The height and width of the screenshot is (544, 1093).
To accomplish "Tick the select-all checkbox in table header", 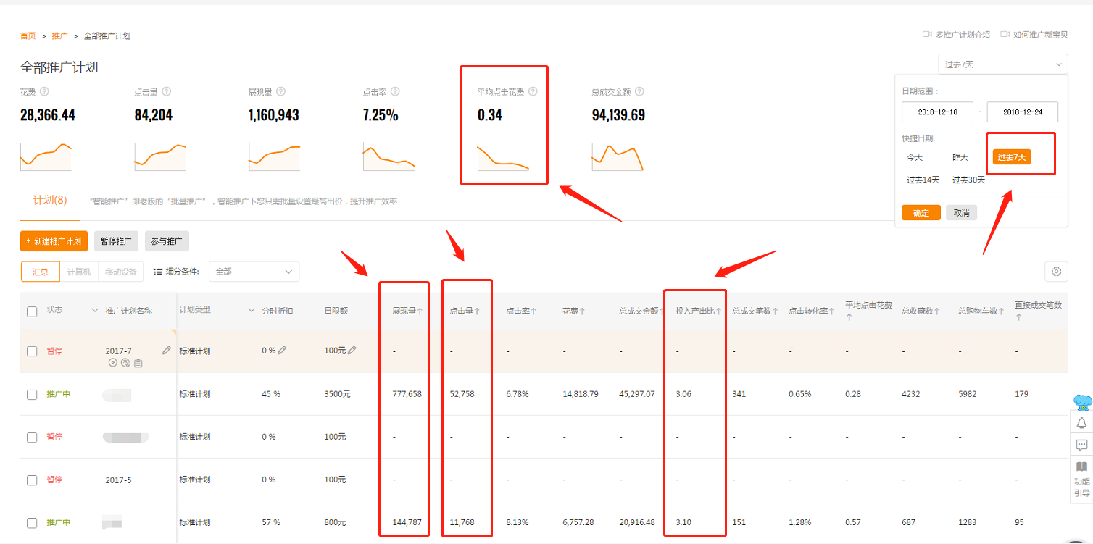I will click(x=32, y=311).
